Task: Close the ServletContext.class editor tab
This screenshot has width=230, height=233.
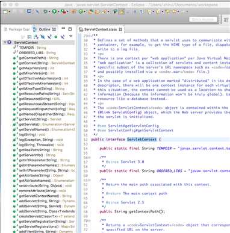Action: point(120,30)
